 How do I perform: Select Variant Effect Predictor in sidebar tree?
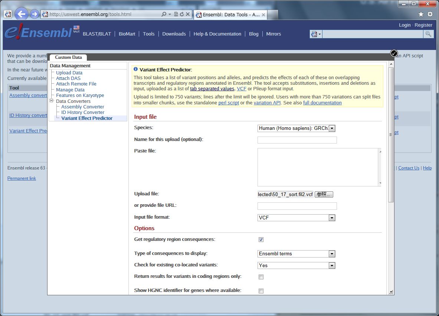coord(87,118)
